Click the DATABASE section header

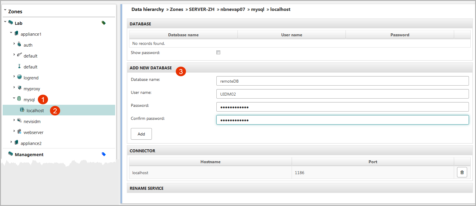pyautogui.click(x=300, y=24)
